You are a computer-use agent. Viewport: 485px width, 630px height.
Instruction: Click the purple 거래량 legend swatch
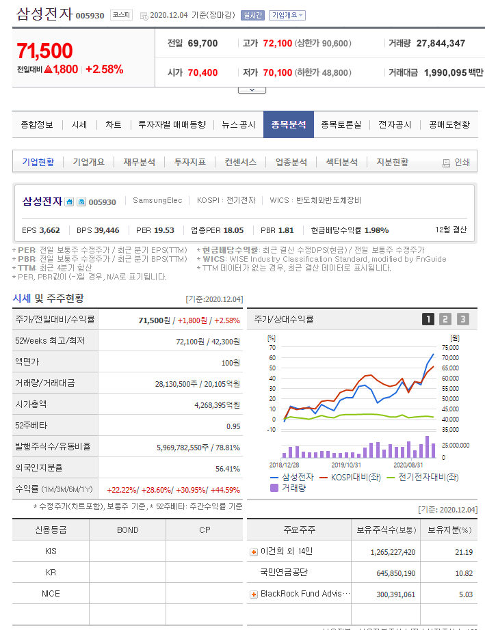(274, 488)
